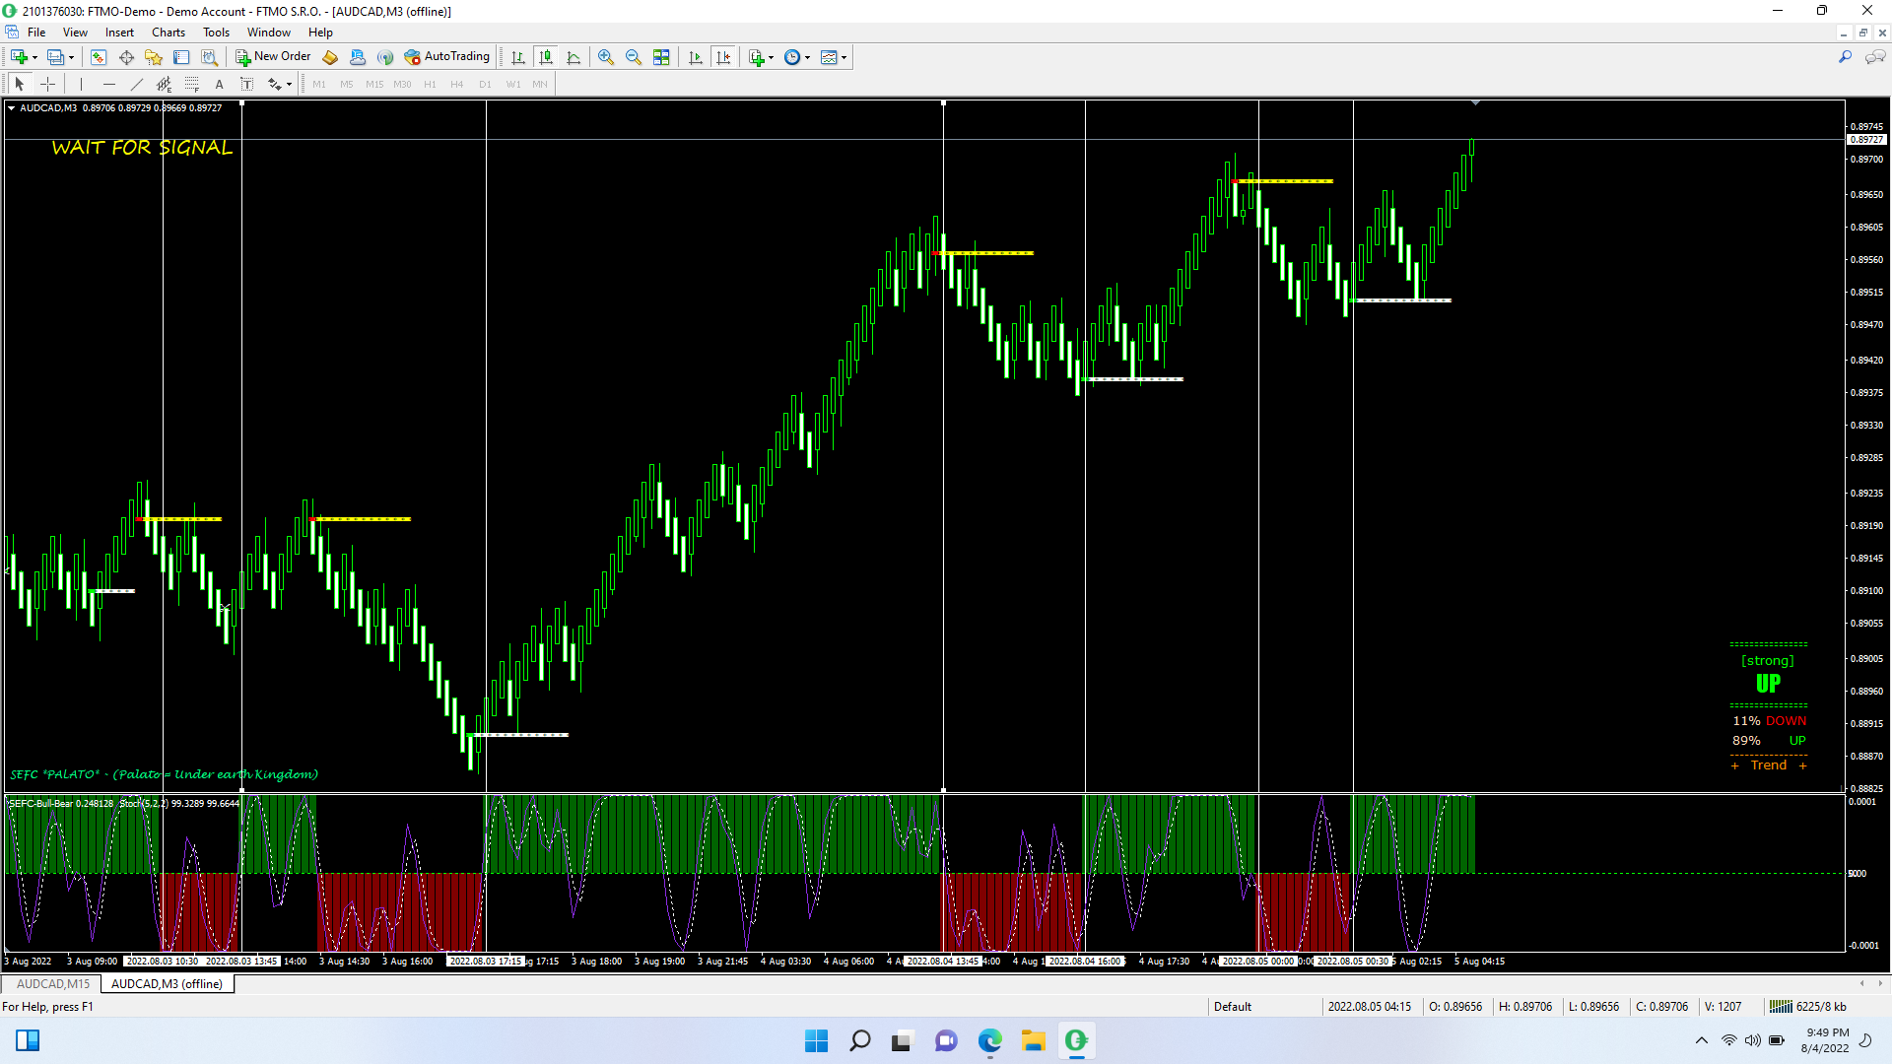
Task: Toggle candlestick chart mode
Action: point(546,57)
